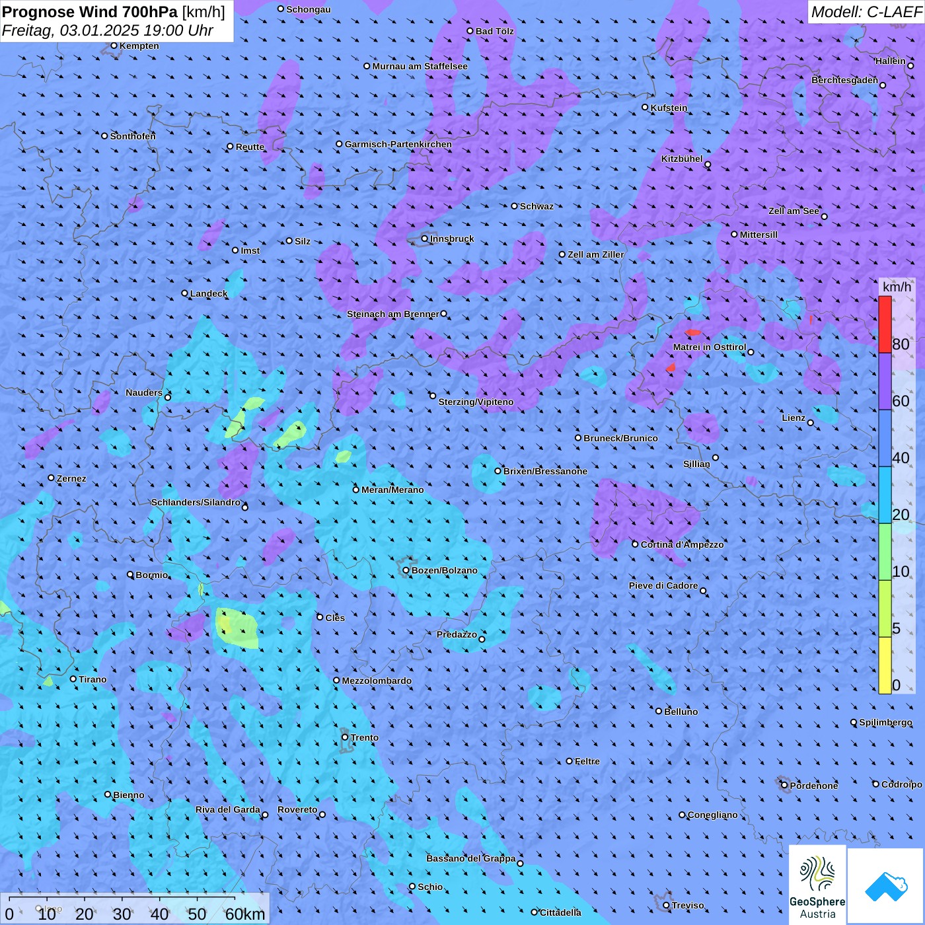Screen dimensions: 925x925
Task: Click the Meran/Merano label
Action: click(x=392, y=490)
